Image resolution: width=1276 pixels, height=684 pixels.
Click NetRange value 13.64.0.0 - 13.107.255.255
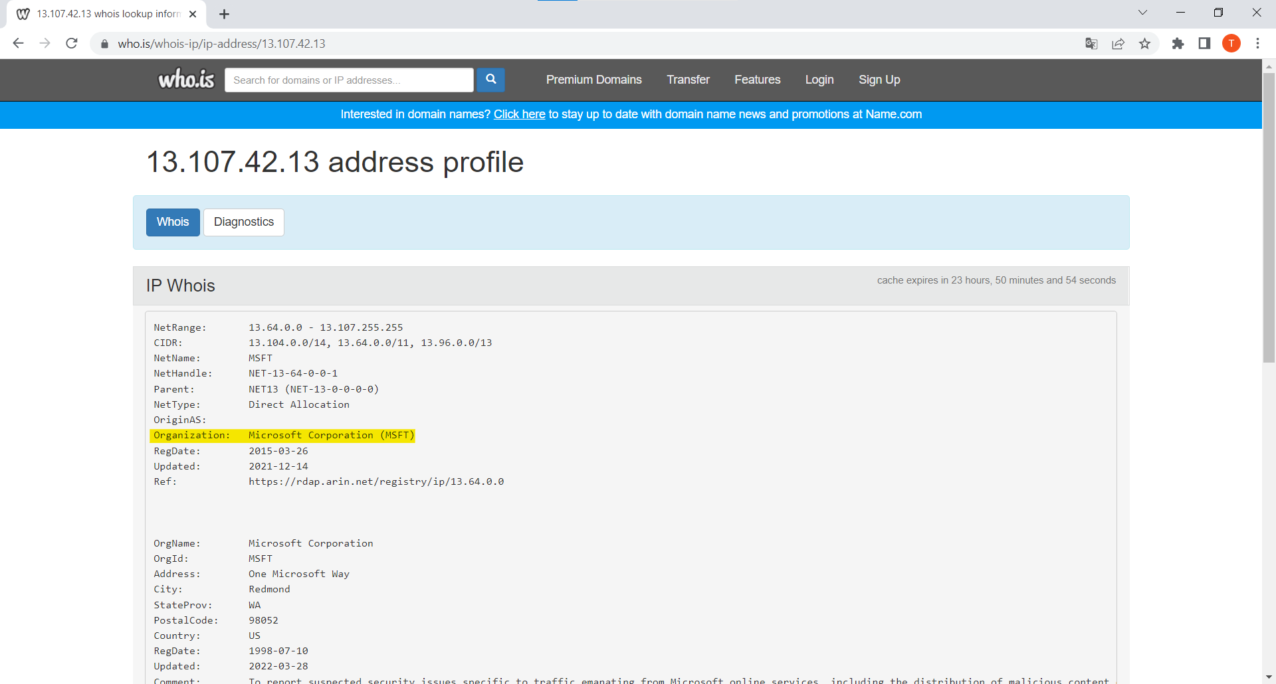click(x=326, y=327)
